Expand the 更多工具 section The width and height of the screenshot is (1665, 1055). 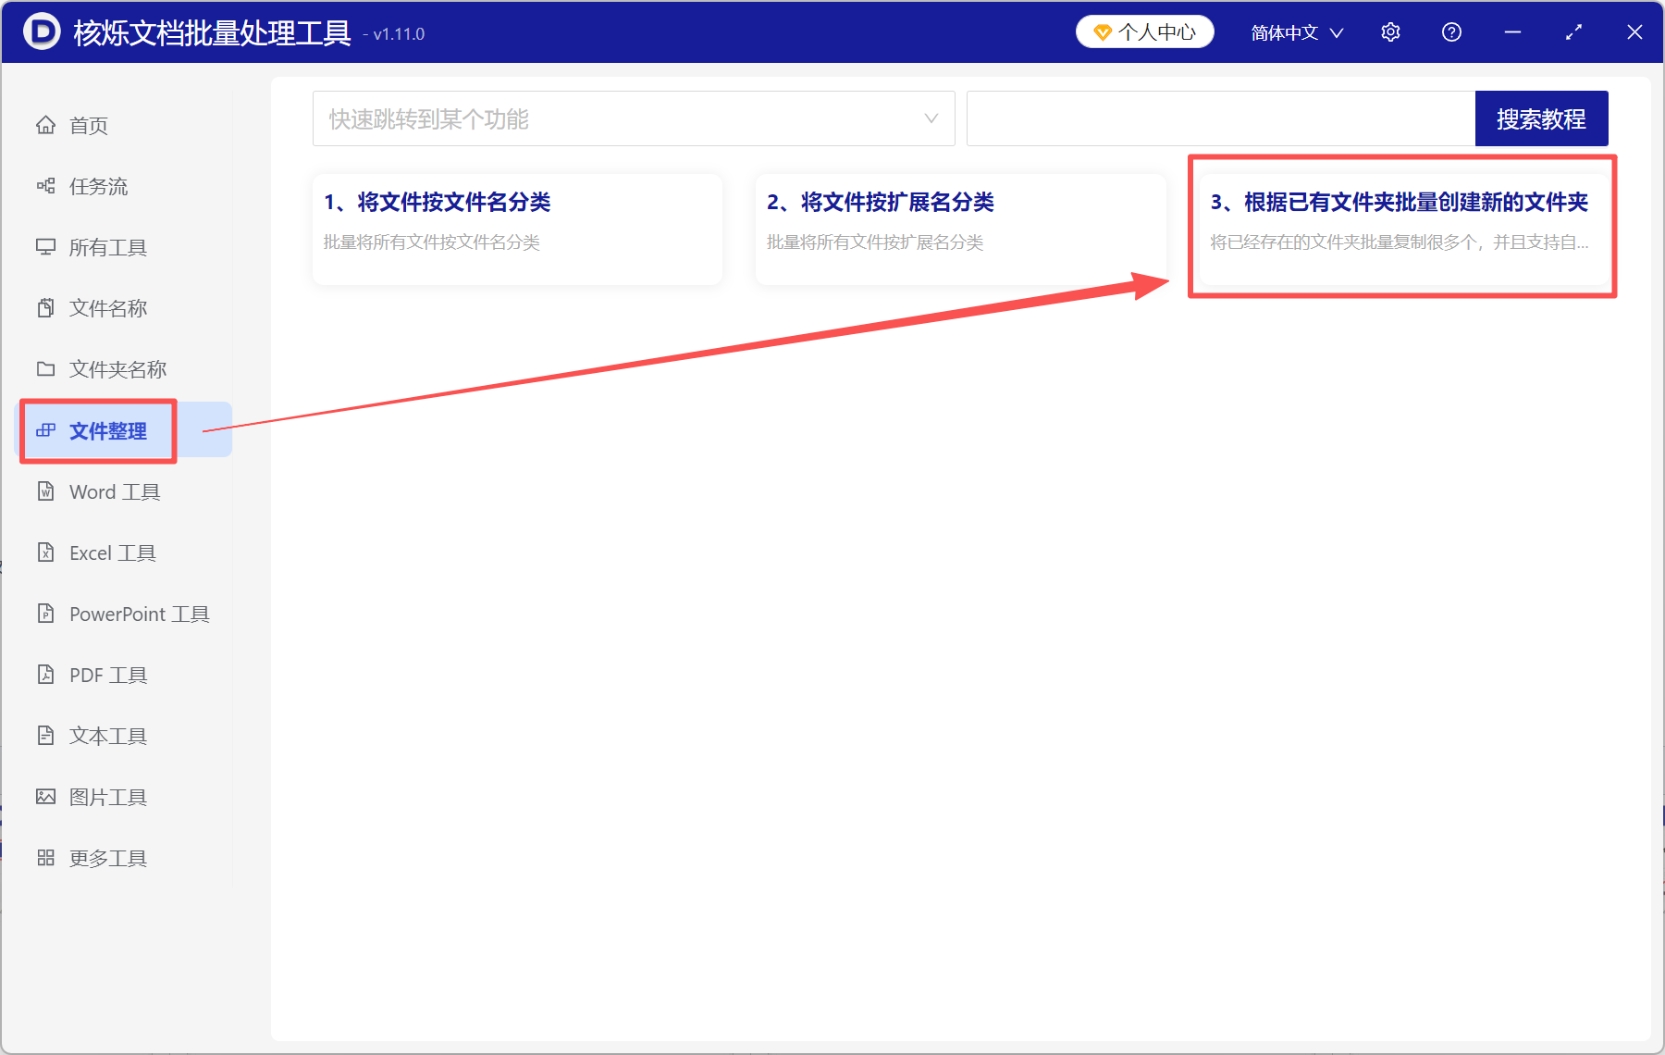click(x=106, y=858)
